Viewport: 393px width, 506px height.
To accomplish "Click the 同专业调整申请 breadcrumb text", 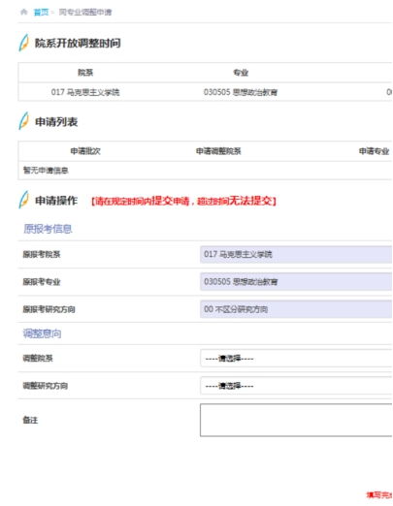I will pyautogui.click(x=85, y=13).
